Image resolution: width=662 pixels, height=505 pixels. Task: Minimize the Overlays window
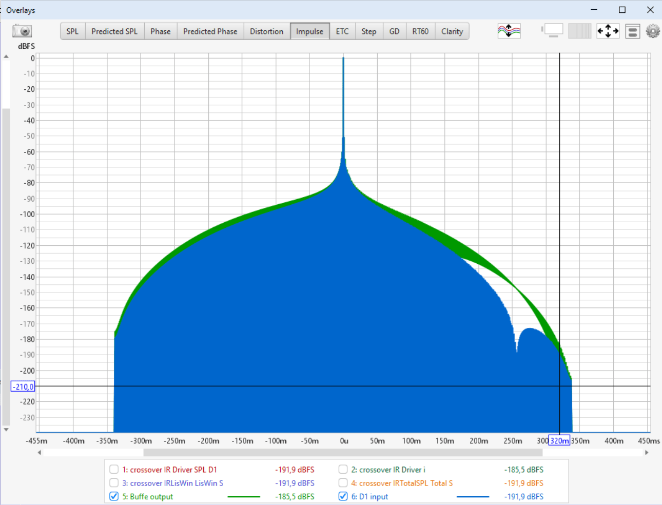pyautogui.click(x=594, y=10)
